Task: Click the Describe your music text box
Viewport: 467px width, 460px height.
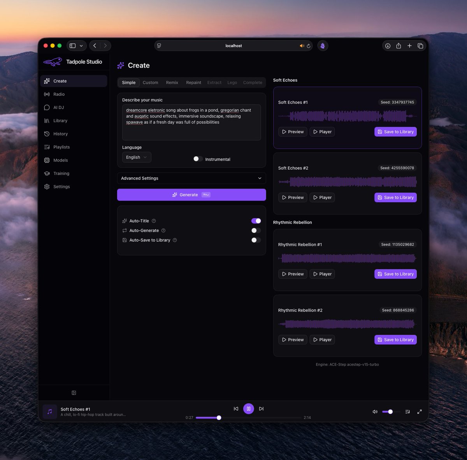Action: [191, 122]
